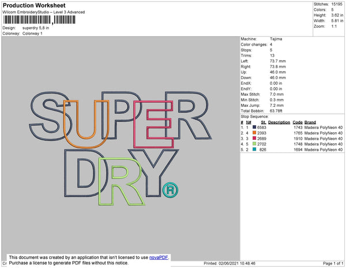Click the 'Printed: 02/06/2021 10.48.46' footer
Viewport: 346px width, 268px height.
point(230,263)
